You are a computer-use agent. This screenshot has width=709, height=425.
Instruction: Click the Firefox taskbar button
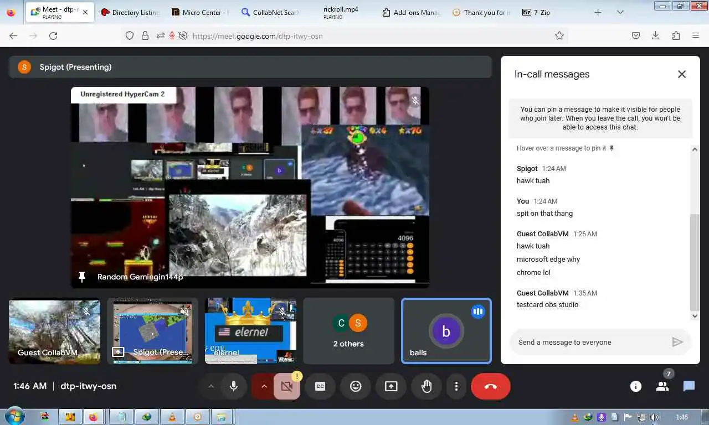click(x=93, y=417)
